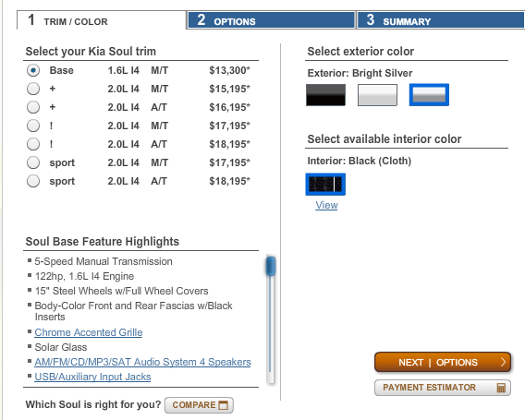Pick the sport M/T trim radio button
The height and width of the screenshot is (420, 525).
(x=33, y=162)
